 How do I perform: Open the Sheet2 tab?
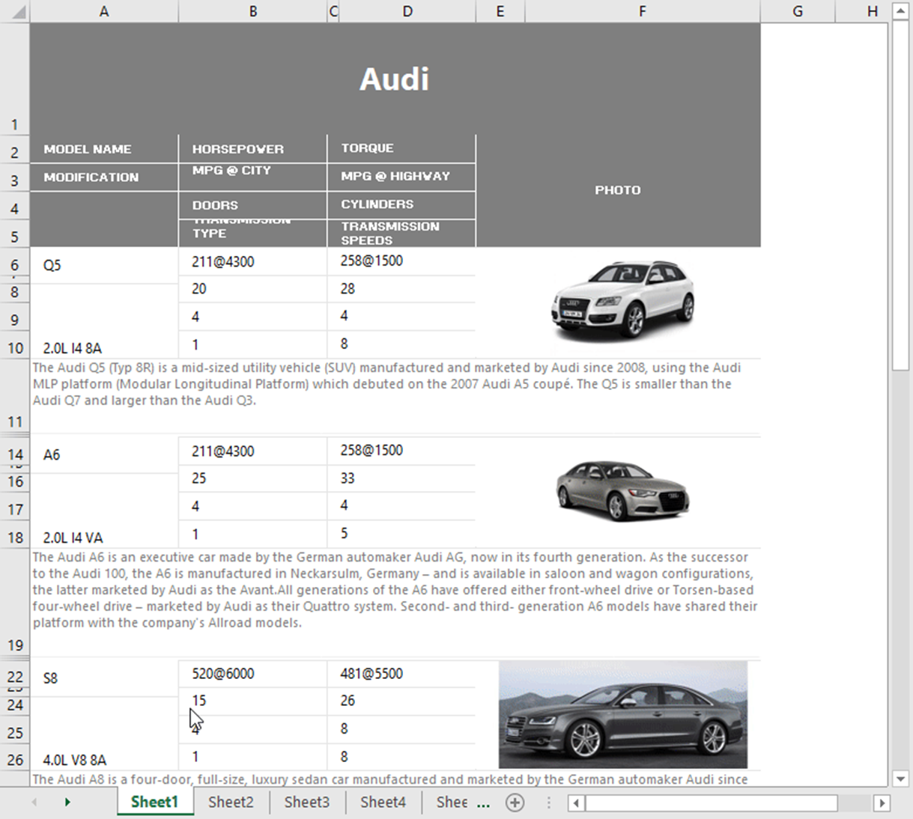(231, 803)
